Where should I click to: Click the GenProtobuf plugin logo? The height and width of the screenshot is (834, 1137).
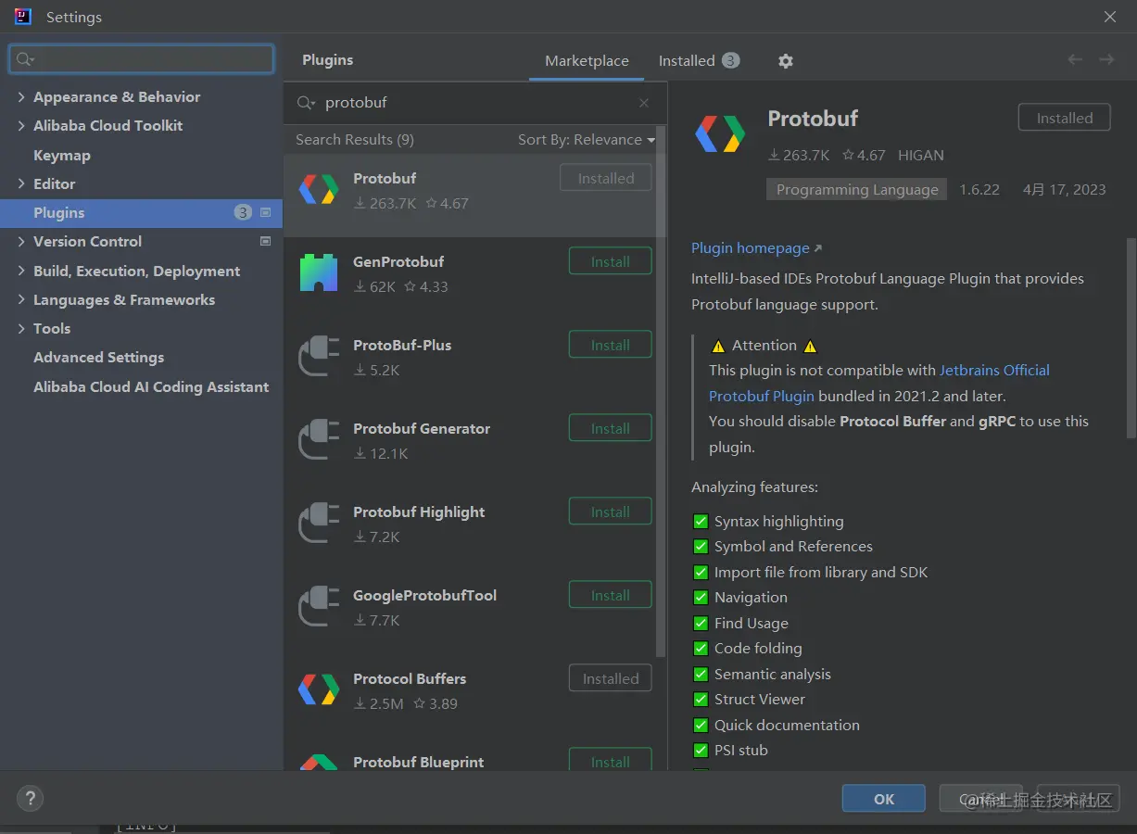tap(318, 273)
